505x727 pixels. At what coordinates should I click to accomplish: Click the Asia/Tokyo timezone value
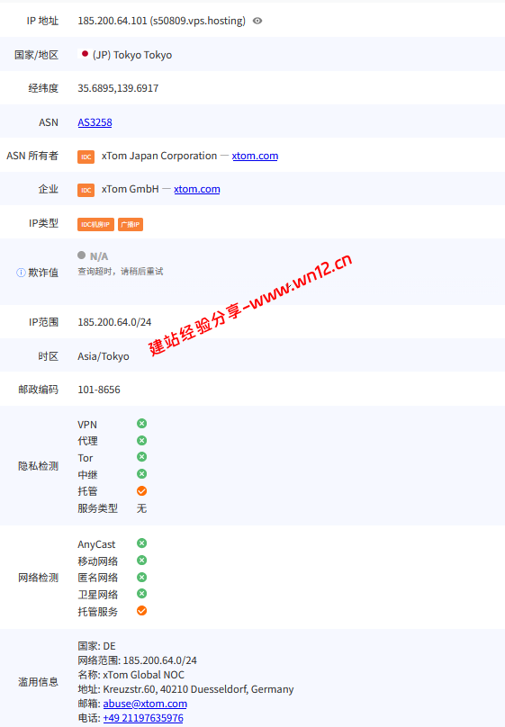[104, 356]
